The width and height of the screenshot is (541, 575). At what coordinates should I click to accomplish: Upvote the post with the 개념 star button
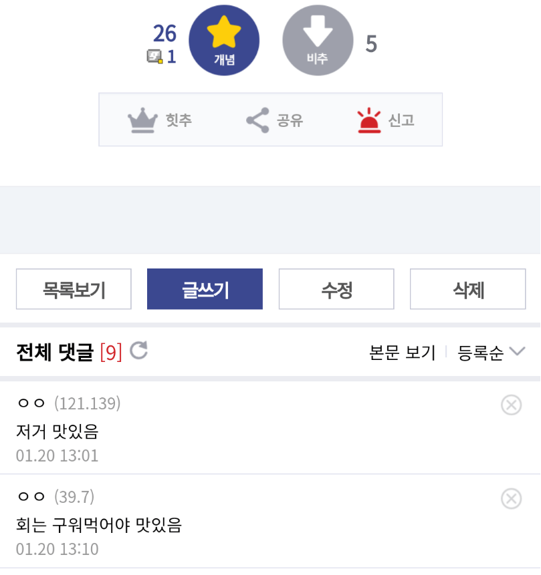[x=224, y=40]
